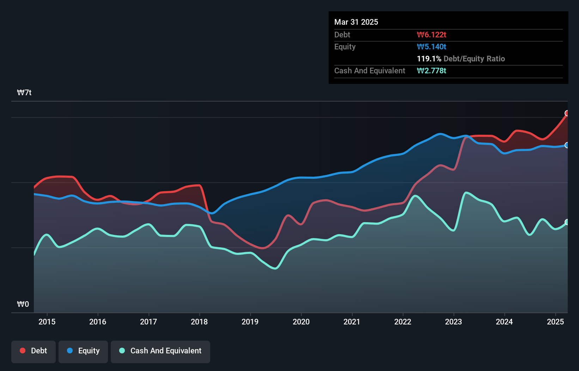
Task: Click the 2016 x-axis label
Action: coord(98,322)
